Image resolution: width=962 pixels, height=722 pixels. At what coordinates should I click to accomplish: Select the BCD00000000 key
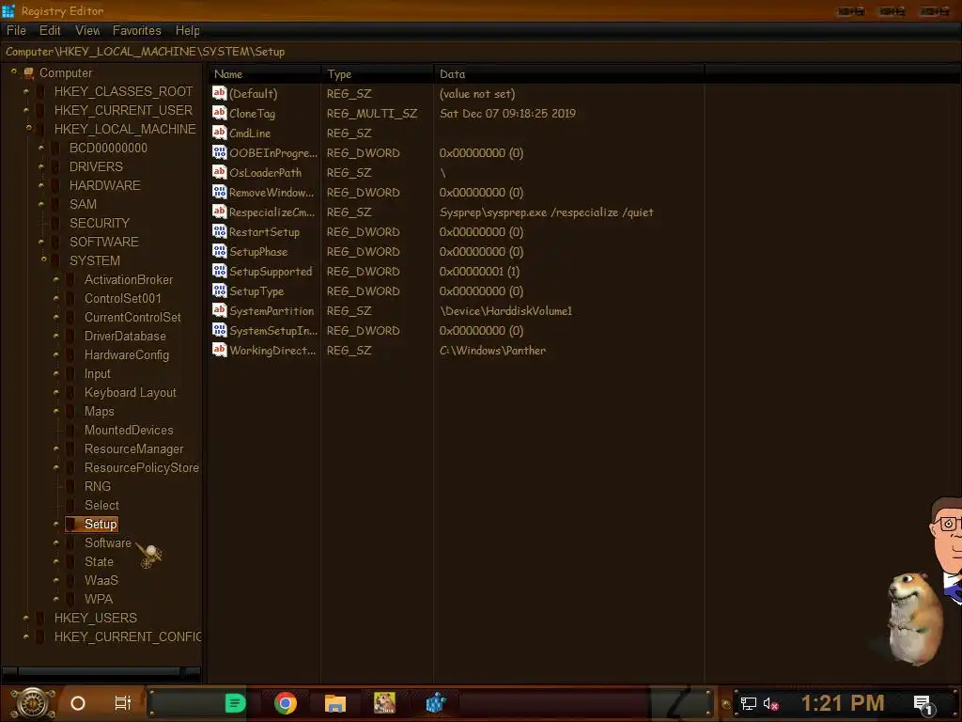108,148
